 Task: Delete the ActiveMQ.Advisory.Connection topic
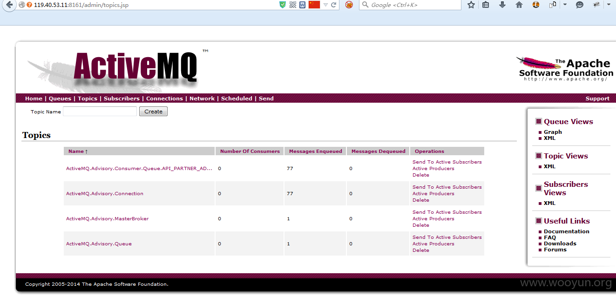(x=421, y=200)
